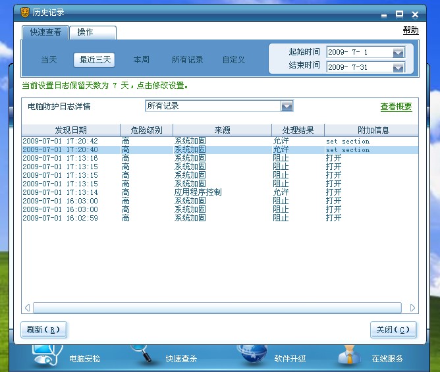Viewport: 440px width, 372px height.
Task: Select the 当天 time filter
Action: point(49,60)
